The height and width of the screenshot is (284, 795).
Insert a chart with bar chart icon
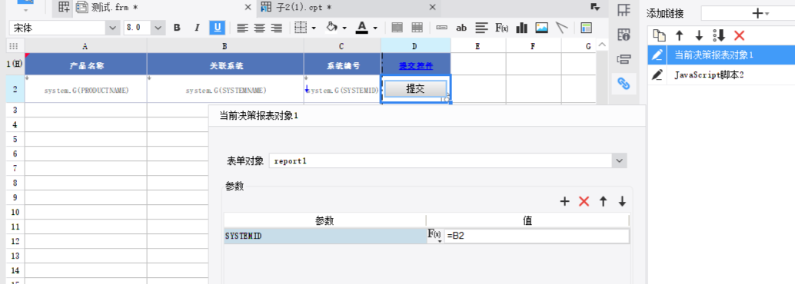click(x=522, y=28)
